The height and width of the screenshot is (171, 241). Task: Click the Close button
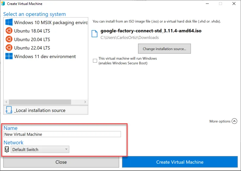(61, 162)
